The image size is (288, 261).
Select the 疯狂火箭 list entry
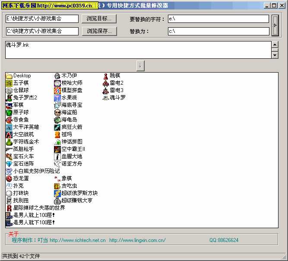click(68, 127)
